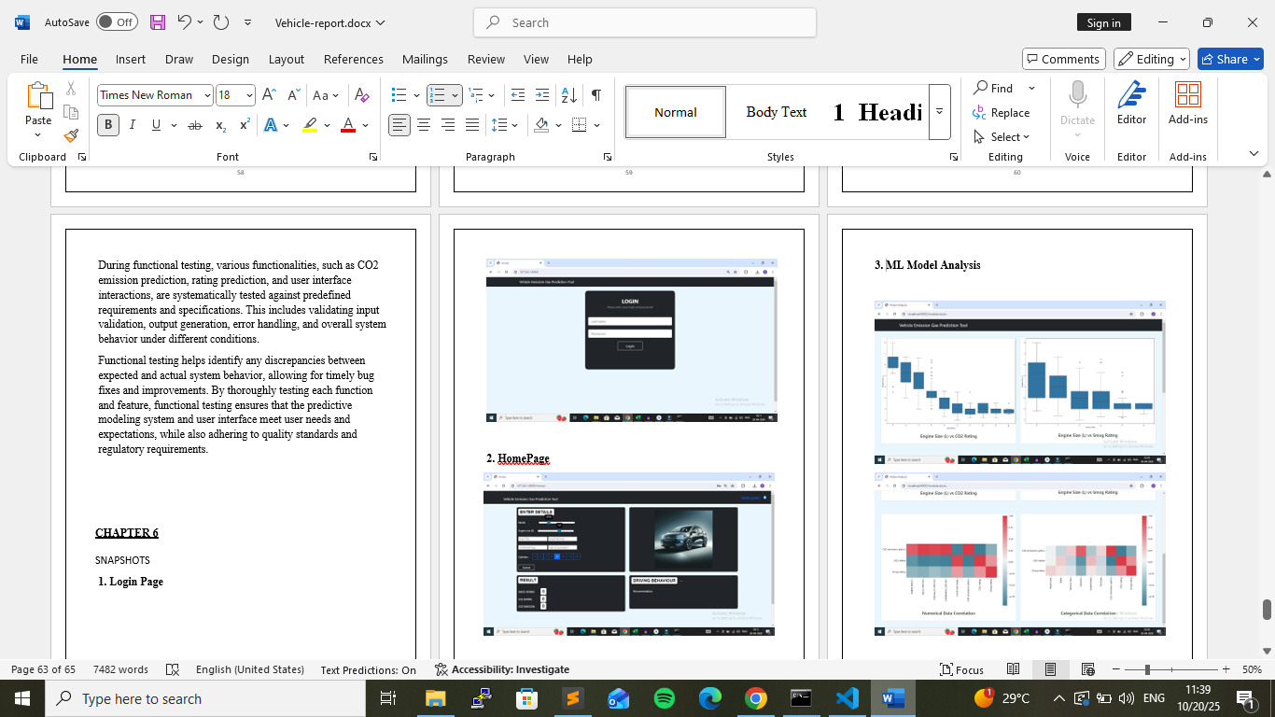Click the Save icon in title bar
This screenshot has height=717, width=1275.
pyautogui.click(x=157, y=22)
